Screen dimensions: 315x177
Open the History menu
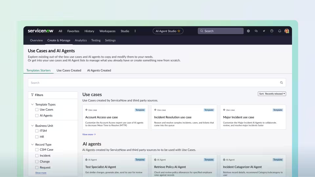click(x=89, y=31)
